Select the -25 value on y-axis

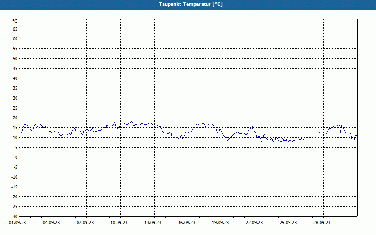15,207
